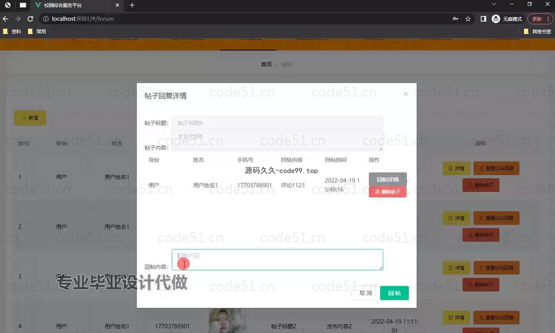
Task: Close the 校园综合服务平台 tab
Action: 118,5
